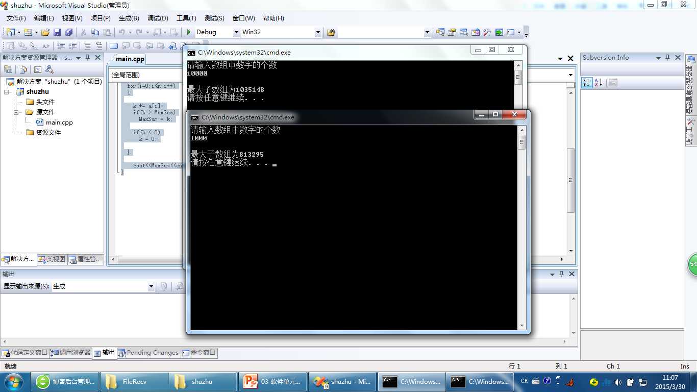This screenshot has height=392, width=697.
Task: Open the Debug configuration dropdown
Action: pos(236,32)
